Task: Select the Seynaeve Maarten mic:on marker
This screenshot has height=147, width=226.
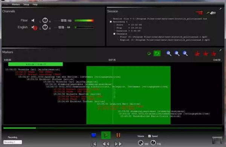Action: [77, 94]
